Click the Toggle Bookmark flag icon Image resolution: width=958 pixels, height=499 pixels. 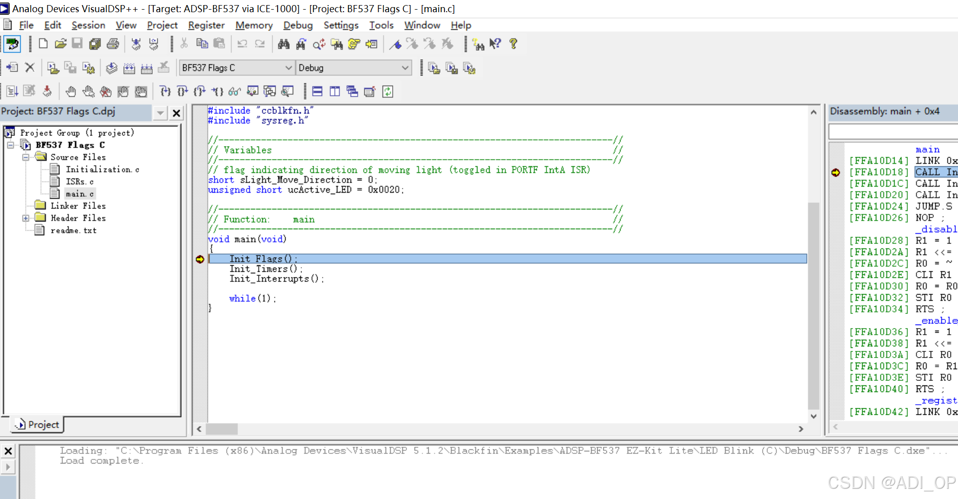point(395,44)
